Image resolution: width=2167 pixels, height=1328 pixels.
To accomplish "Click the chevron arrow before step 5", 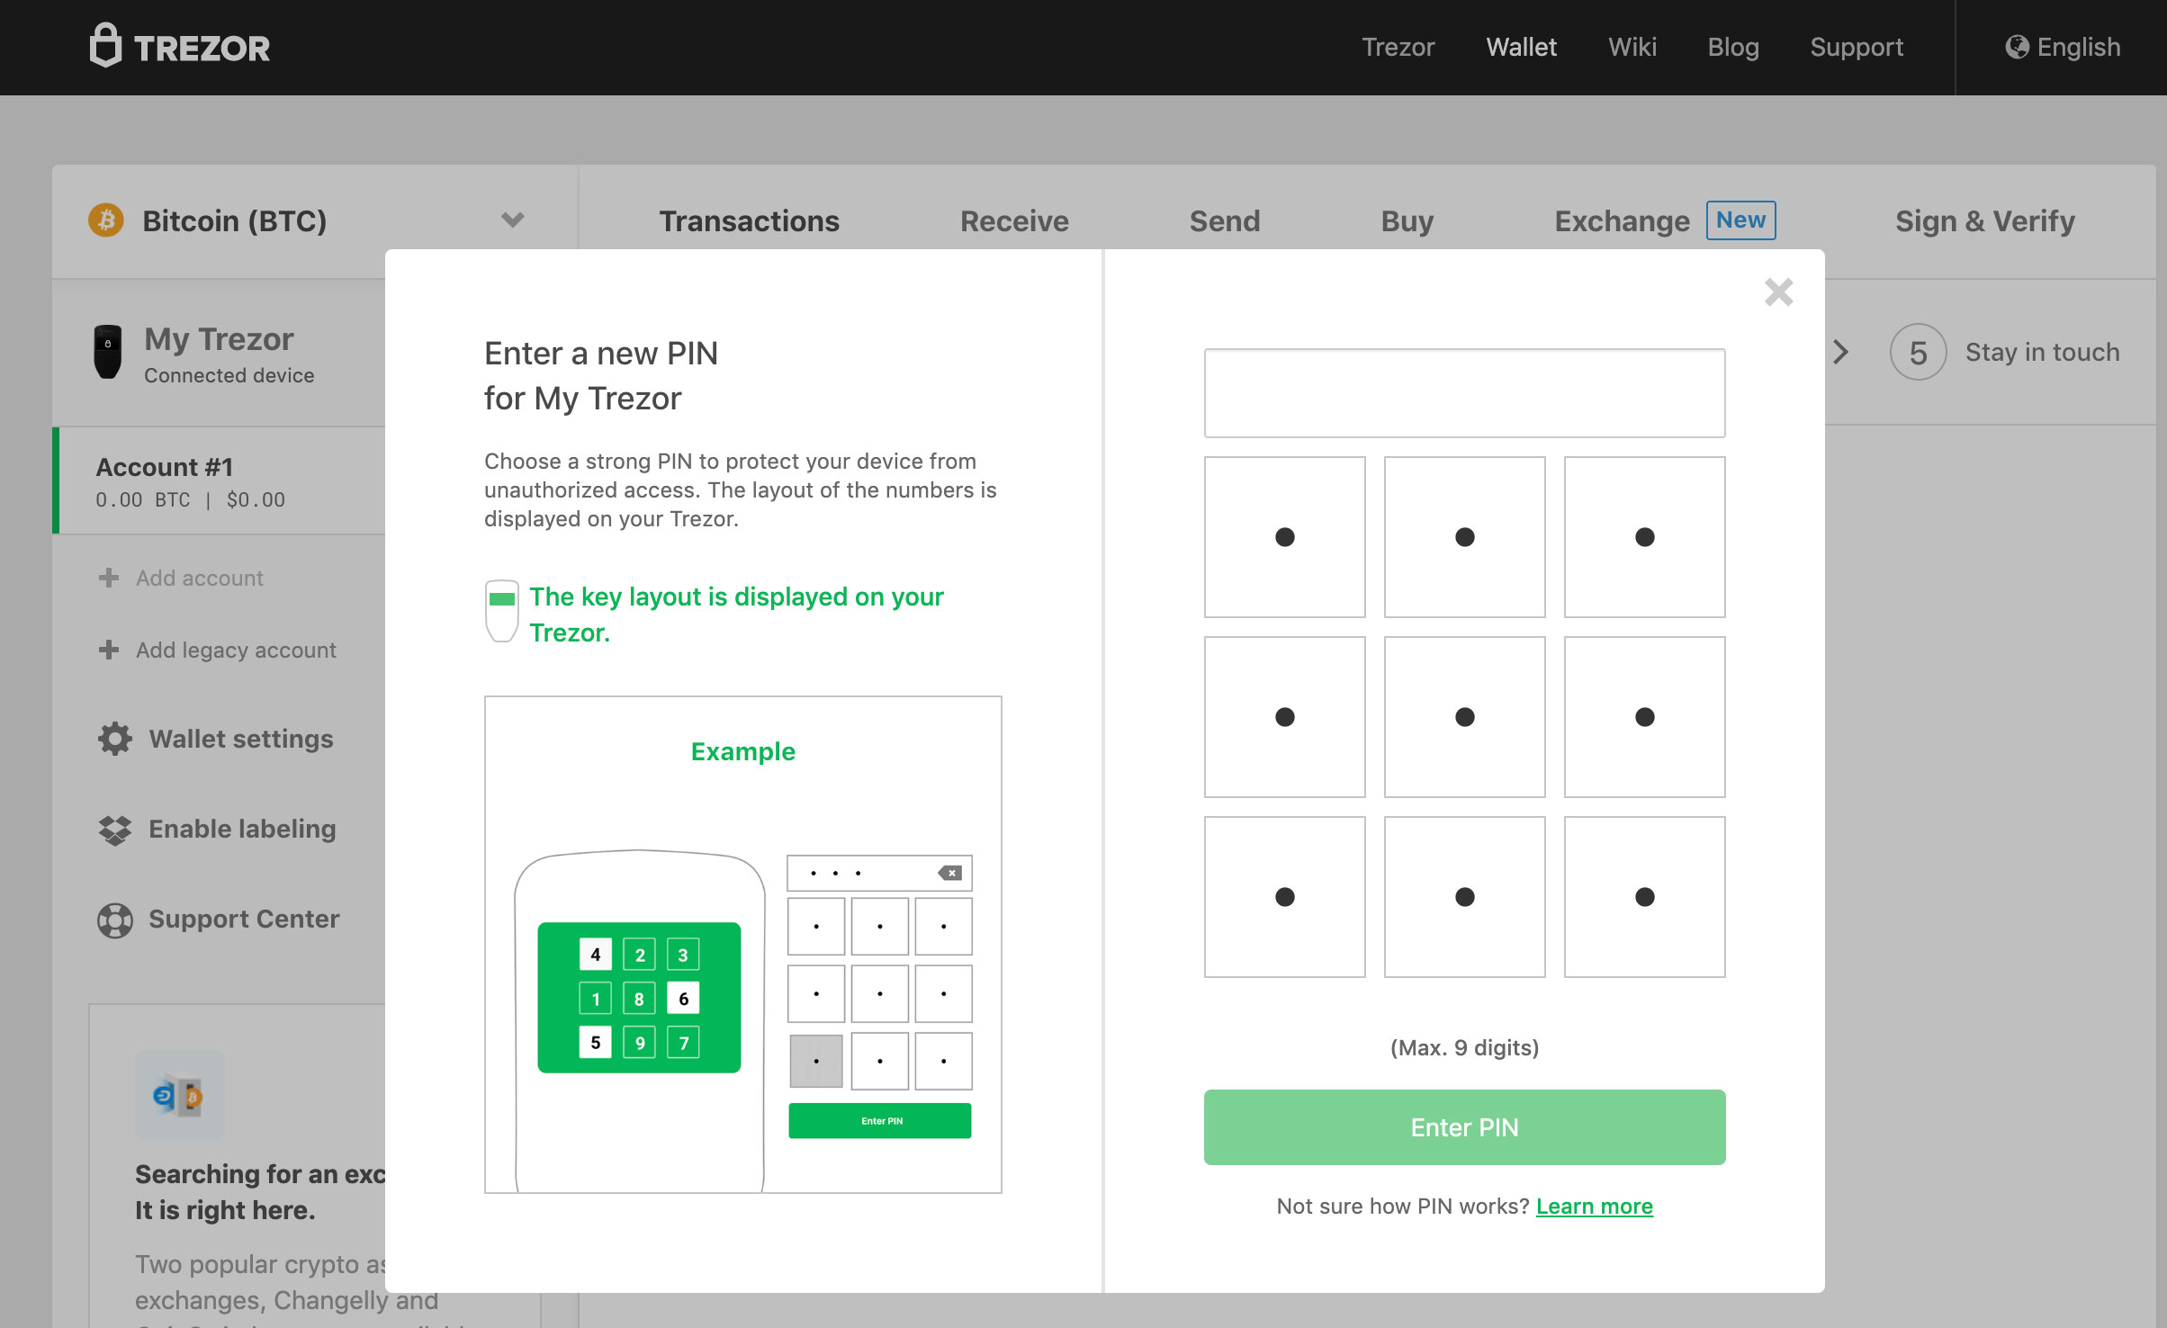I will coord(1840,352).
